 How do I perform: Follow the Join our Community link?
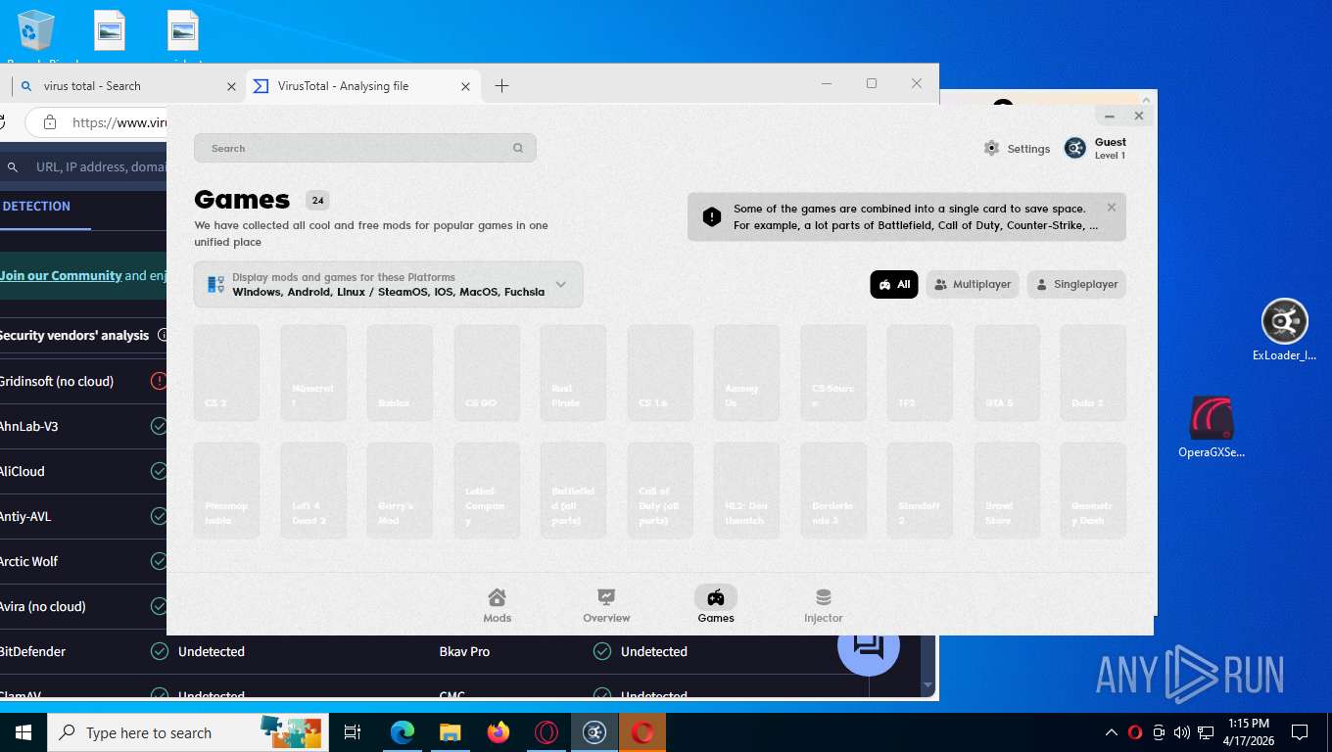pyautogui.click(x=61, y=275)
